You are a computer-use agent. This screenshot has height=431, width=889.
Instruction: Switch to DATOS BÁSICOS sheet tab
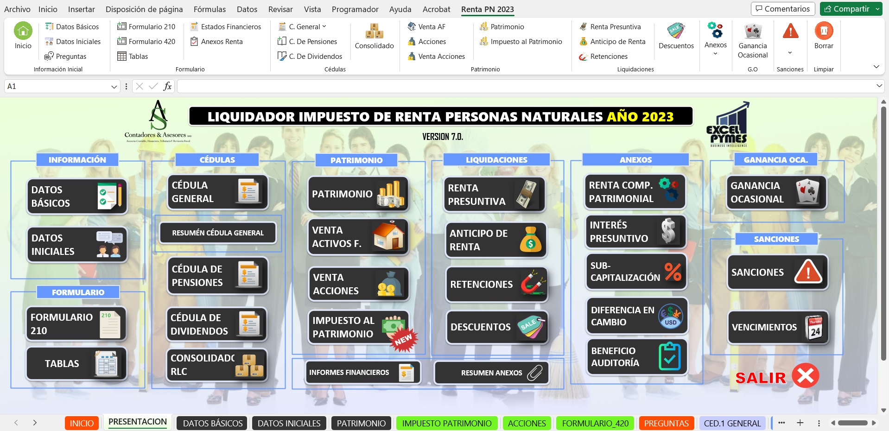pyautogui.click(x=213, y=423)
